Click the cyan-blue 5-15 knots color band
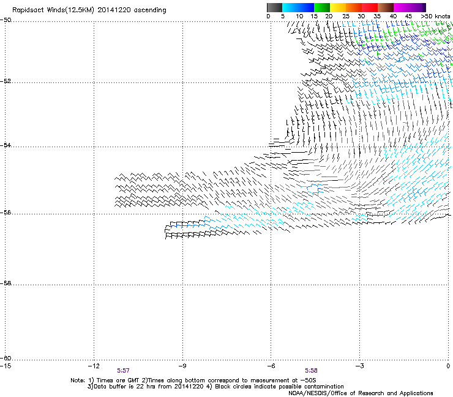The width and height of the screenshot is (453, 397). click(298, 7)
